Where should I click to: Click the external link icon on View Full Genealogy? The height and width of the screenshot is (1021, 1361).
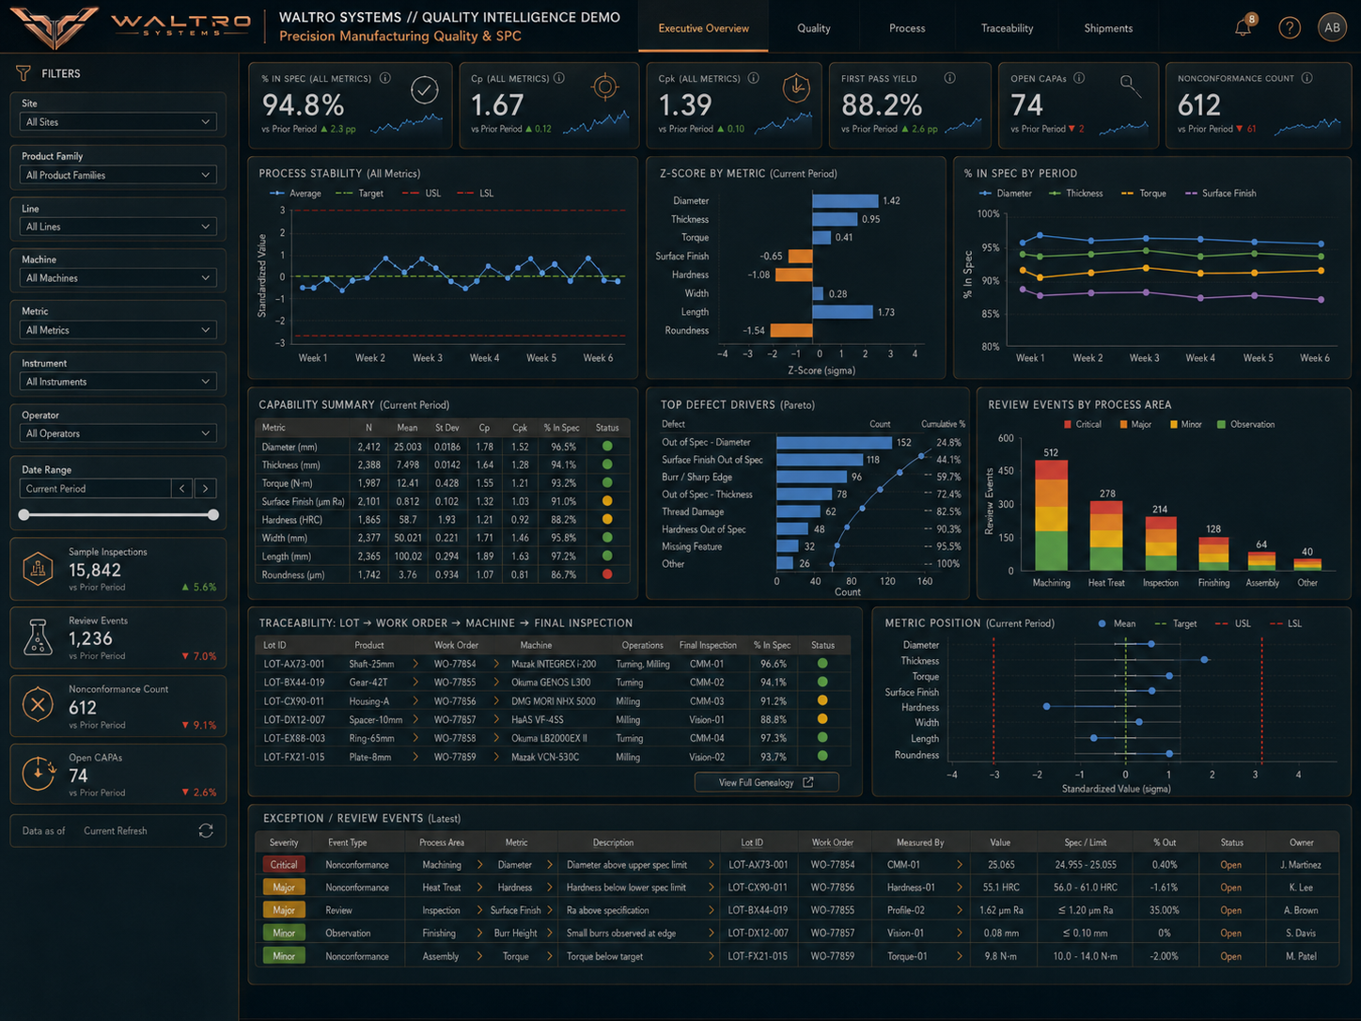pos(807,782)
